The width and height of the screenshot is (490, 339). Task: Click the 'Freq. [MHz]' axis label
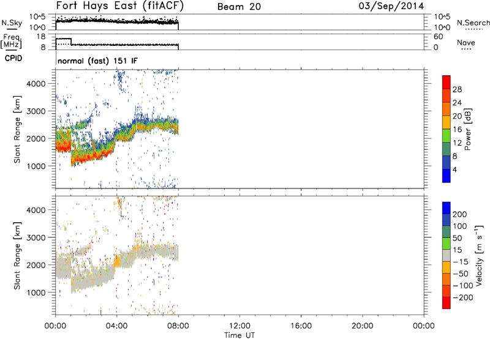click(11, 42)
